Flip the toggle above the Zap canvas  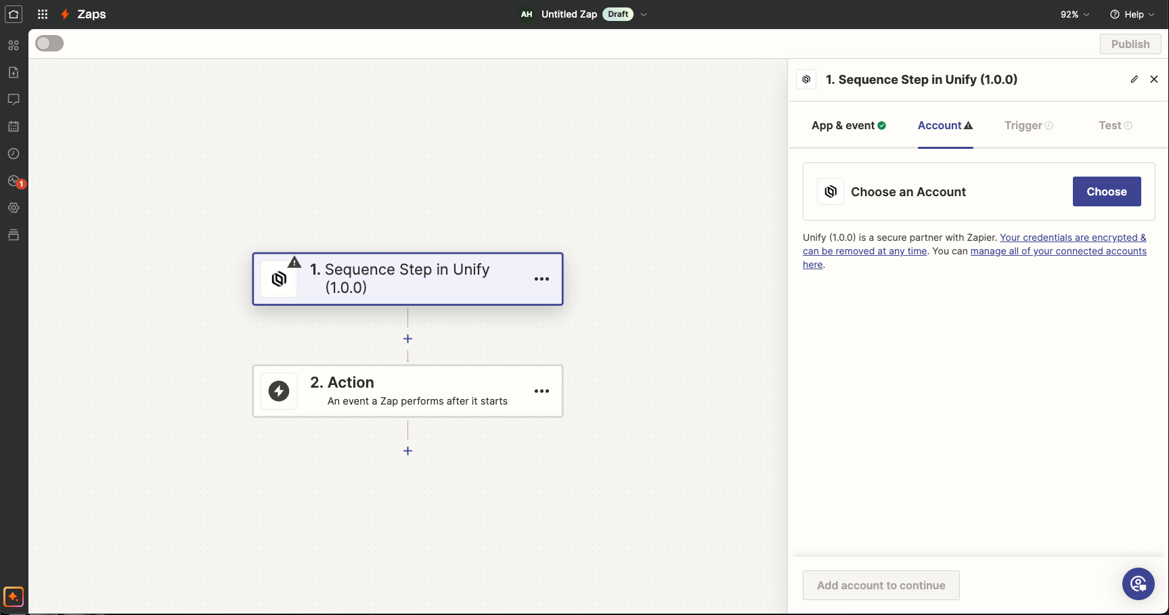tap(48, 43)
